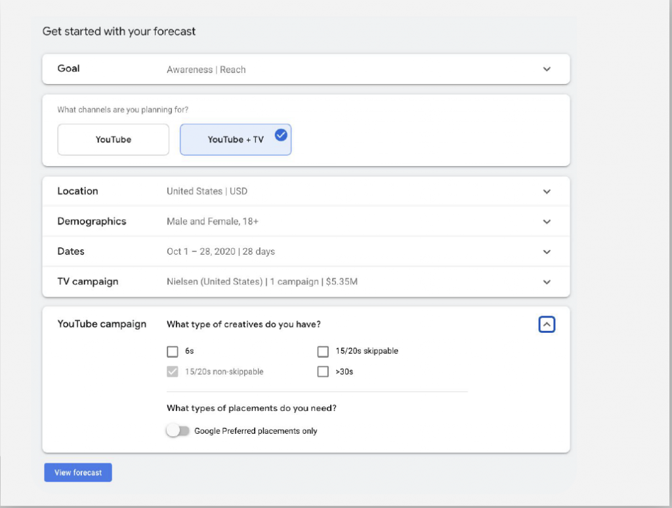Expand the Location row chevron

(x=547, y=192)
